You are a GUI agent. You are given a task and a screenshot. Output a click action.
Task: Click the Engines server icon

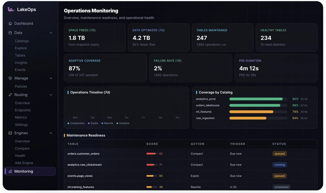coord(10,133)
